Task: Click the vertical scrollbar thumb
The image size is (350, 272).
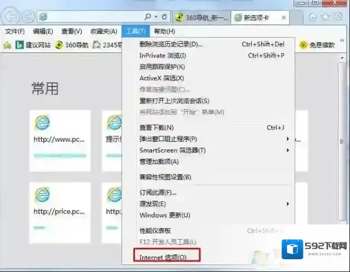Action: pos(342,141)
